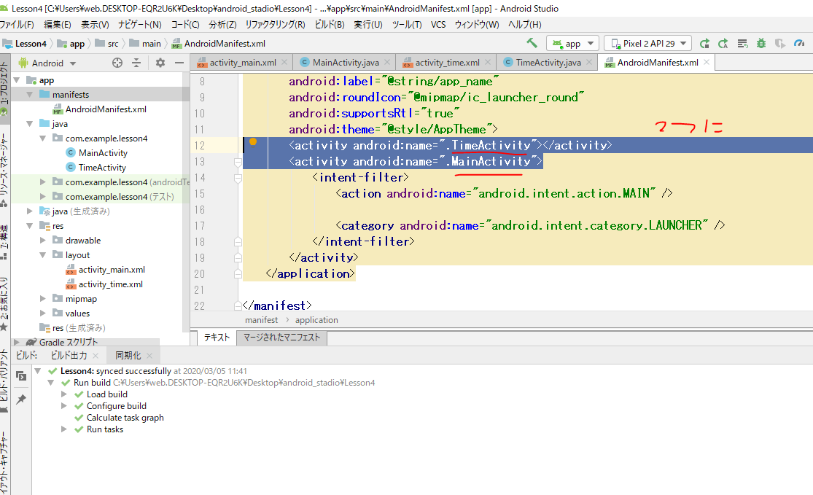Close the MainActivity.java tab
This screenshot has width=813, height=495.
pyautogui.click(x=388, y=62)
